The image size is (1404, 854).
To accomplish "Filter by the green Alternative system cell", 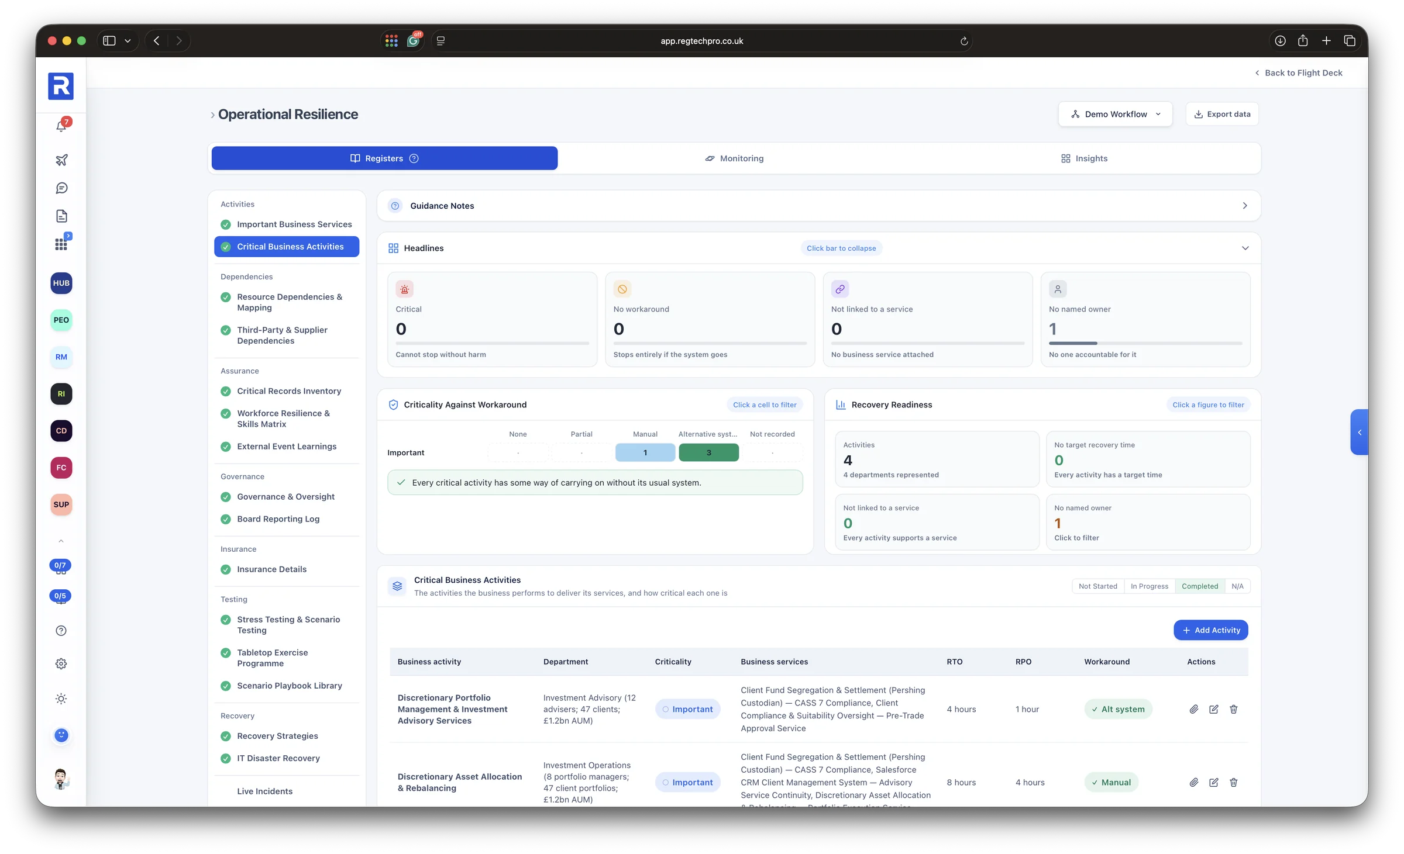I will (709, 452).
